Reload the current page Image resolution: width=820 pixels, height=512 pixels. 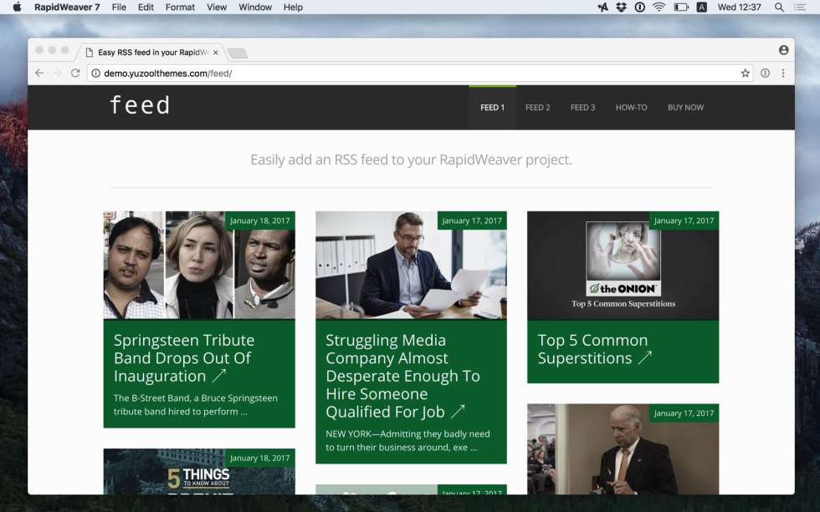[x=75, y=73]
